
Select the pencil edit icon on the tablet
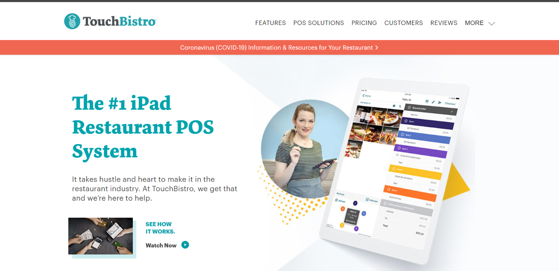click(433, 102)
